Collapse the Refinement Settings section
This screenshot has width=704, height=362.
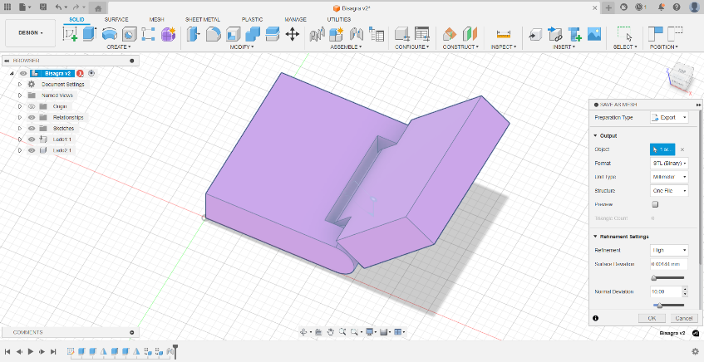pyautogui.click(x=596, y=237)
